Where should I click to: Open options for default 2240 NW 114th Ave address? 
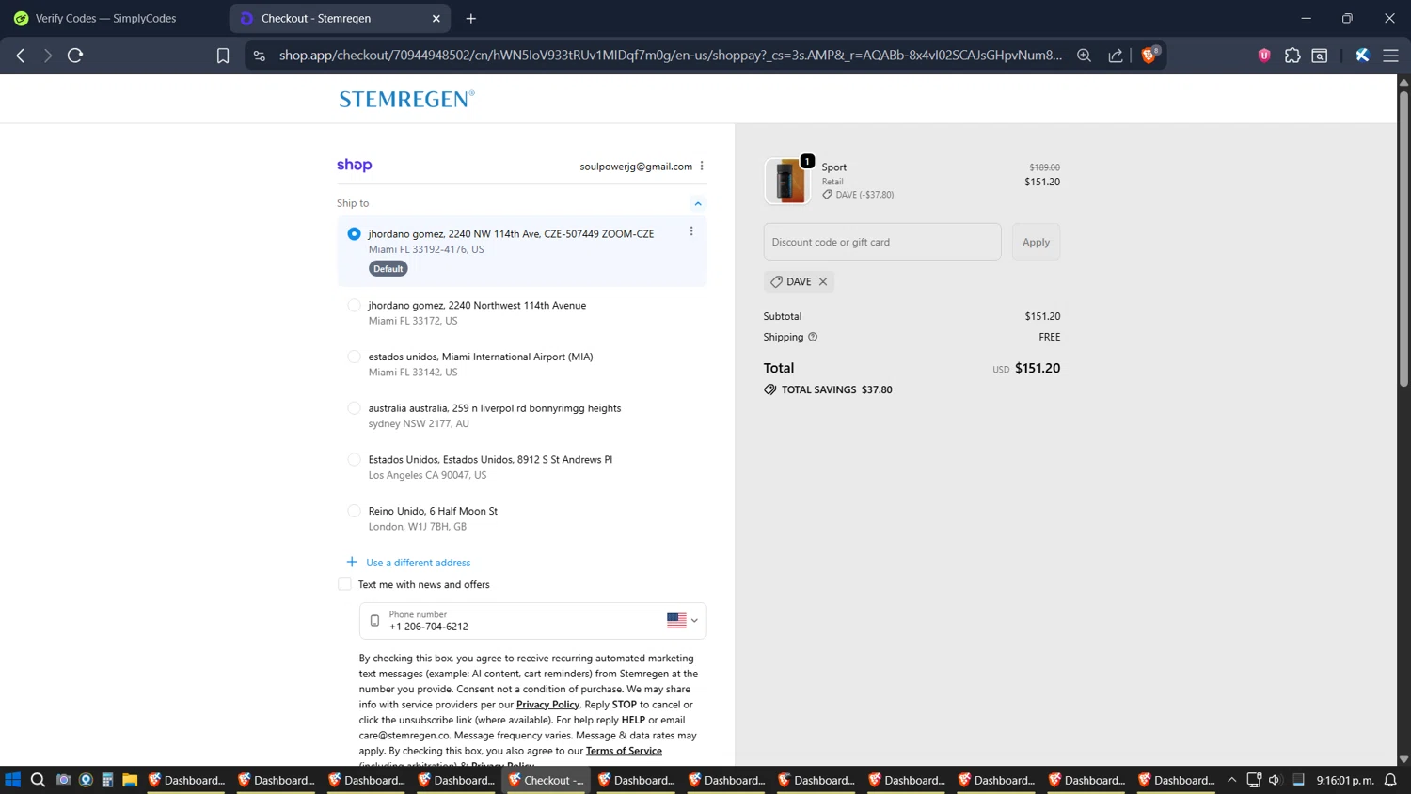(x=691, y=231)
